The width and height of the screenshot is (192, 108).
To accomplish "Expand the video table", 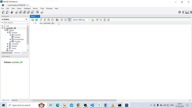I will coord(8,48).
